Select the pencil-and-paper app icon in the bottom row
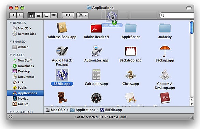The height and width of the screenshot is (129, 200). tap(131, 98)
